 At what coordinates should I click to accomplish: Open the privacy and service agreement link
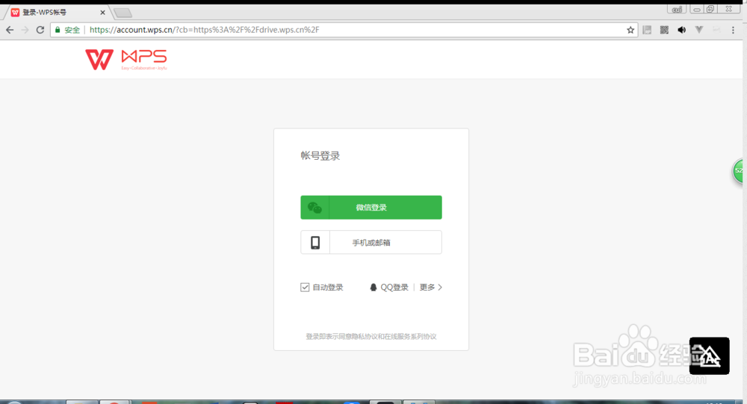click(371, 336)
